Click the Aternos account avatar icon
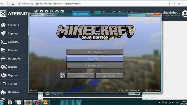Image resolution: width=187 pixels, height=105 pixels. click(x=185, y=14)
